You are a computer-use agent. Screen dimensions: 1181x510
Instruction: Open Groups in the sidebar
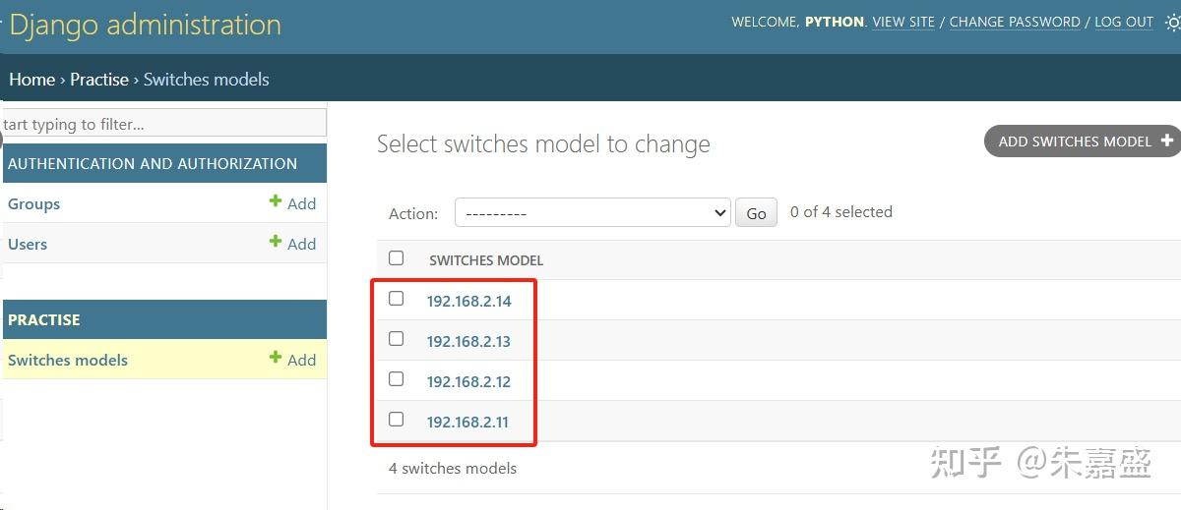click(34, 203)
